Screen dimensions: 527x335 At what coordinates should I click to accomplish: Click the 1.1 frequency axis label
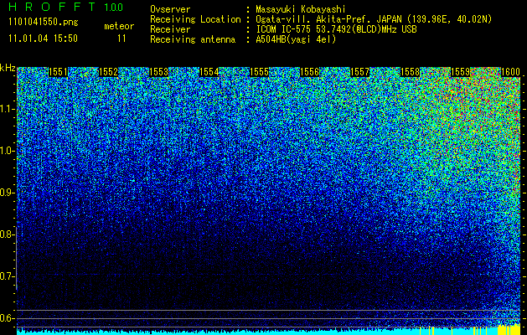[x=8, y=109]
